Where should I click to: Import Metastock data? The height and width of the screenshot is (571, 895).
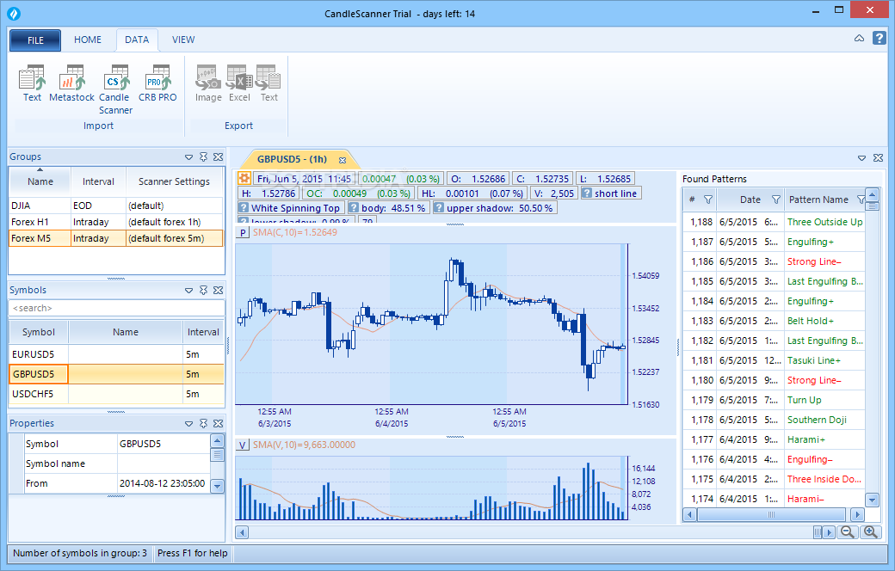pos(72,83)
